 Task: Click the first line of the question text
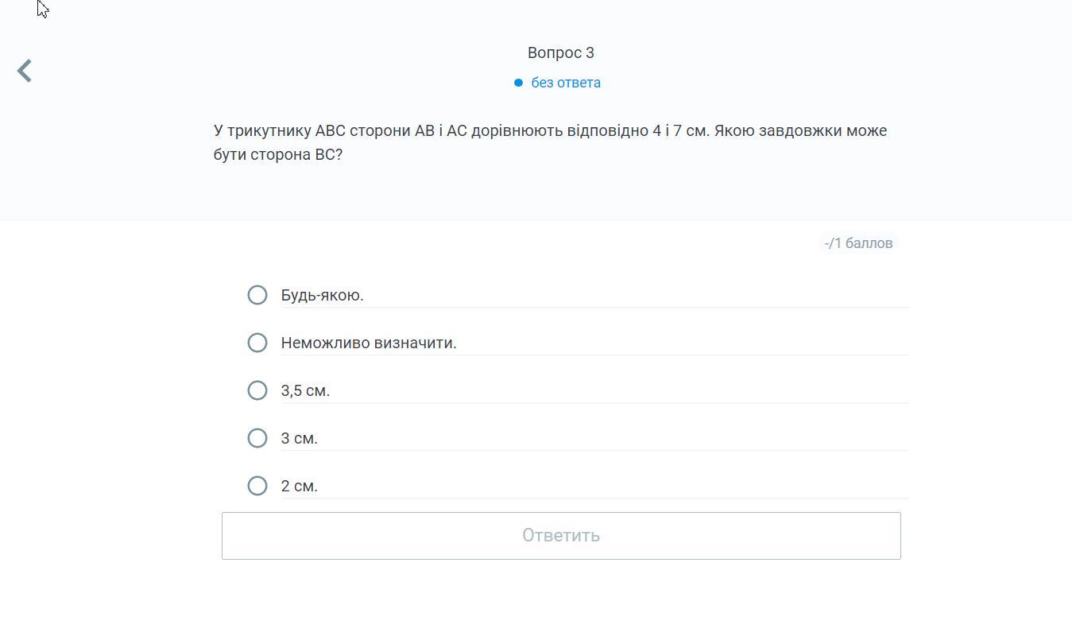click(x=550, y=130)
